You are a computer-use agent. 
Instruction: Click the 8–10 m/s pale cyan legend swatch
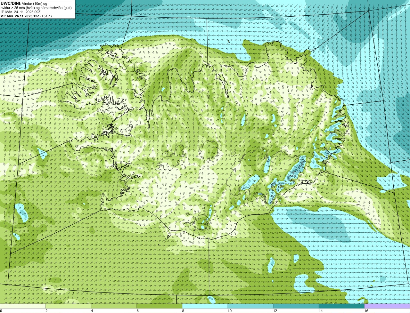pos(205,306)
